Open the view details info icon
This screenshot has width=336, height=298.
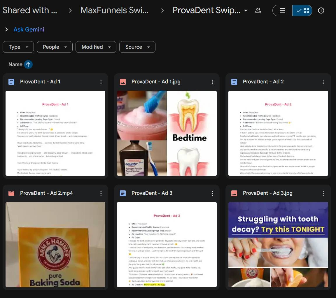pos(321,10)
